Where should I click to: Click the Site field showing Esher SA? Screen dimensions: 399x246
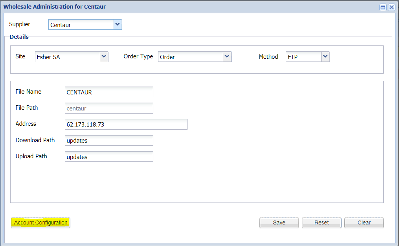coord(68,57)
